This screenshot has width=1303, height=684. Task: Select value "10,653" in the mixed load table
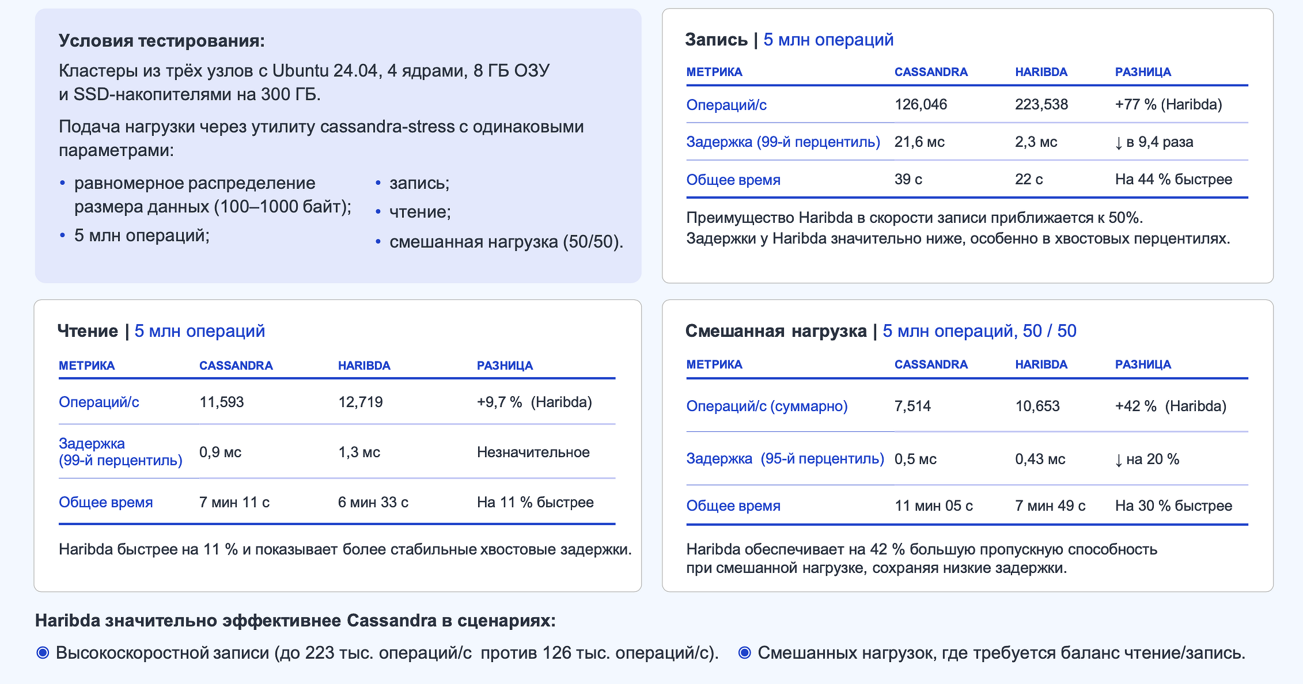[1037, 406]
